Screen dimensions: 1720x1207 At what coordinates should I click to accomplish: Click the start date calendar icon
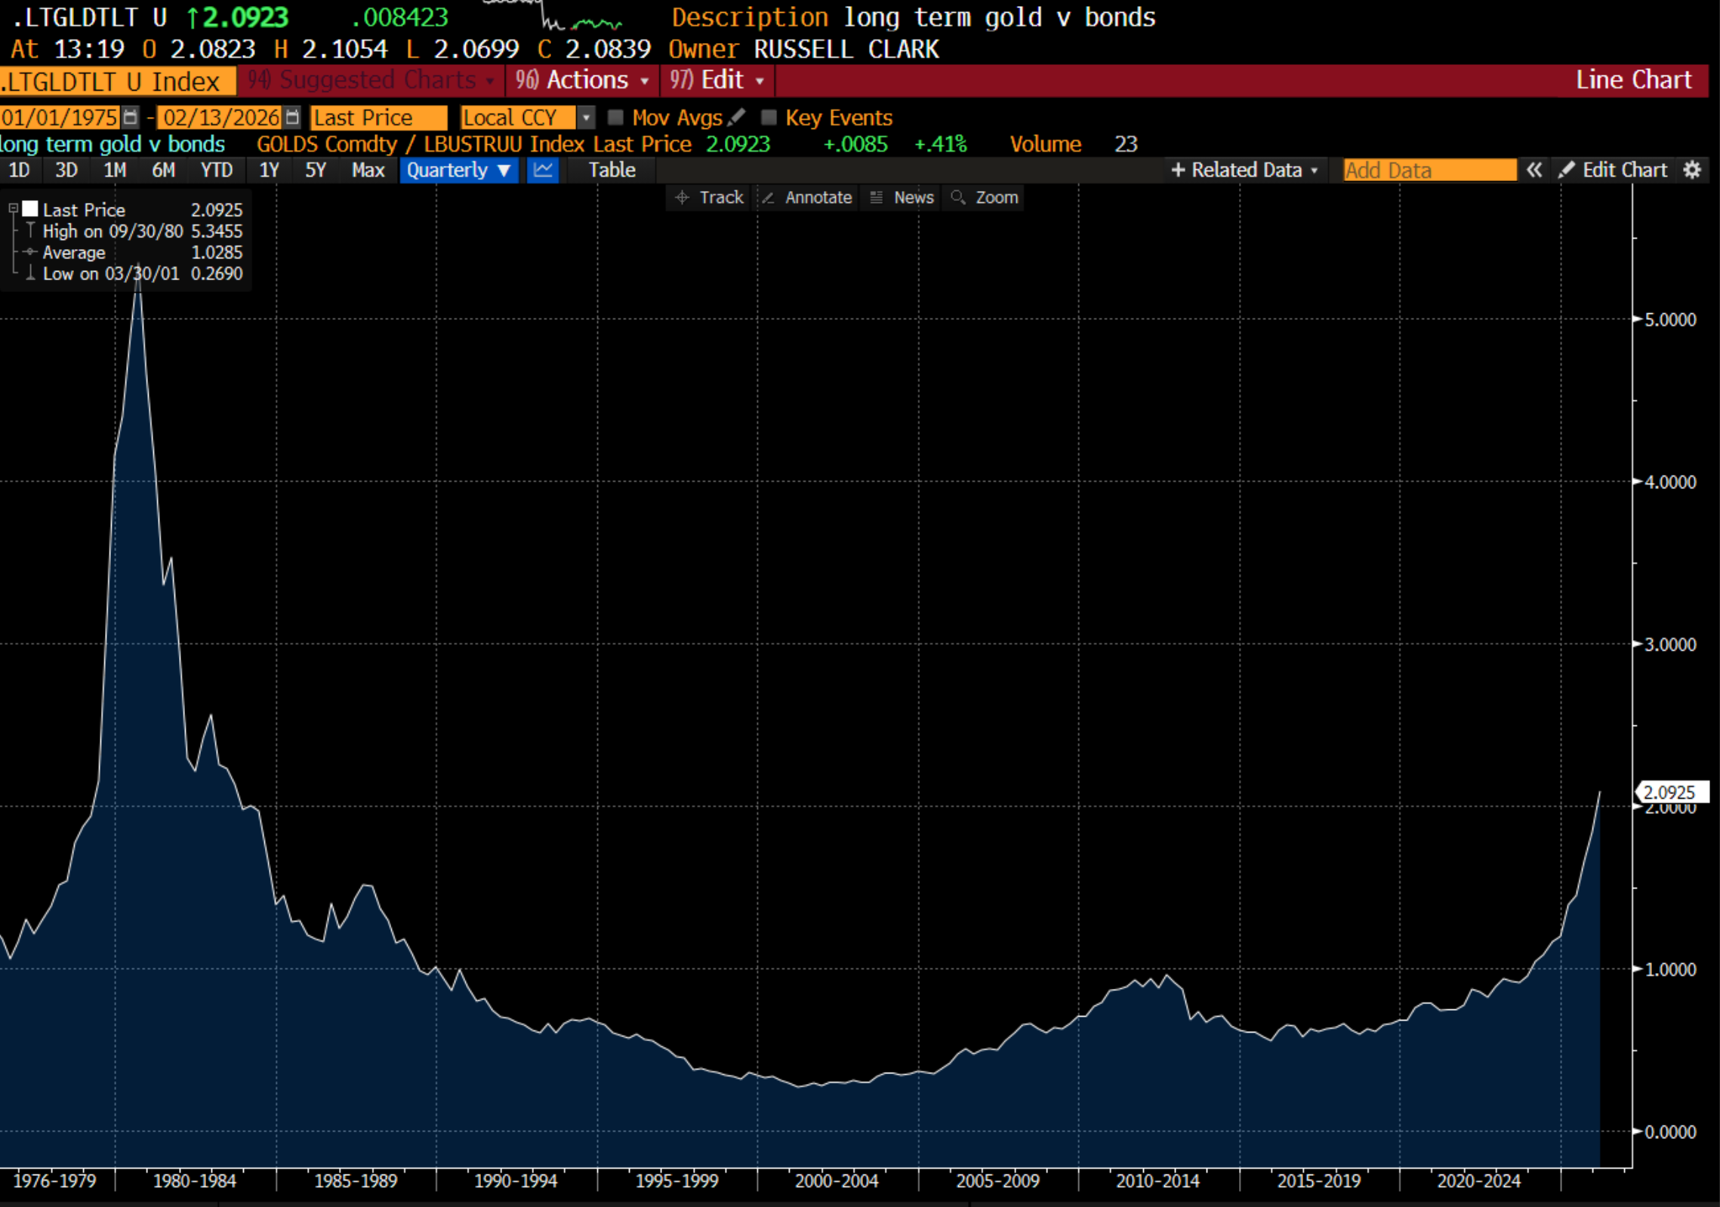[x=131, y=118]
